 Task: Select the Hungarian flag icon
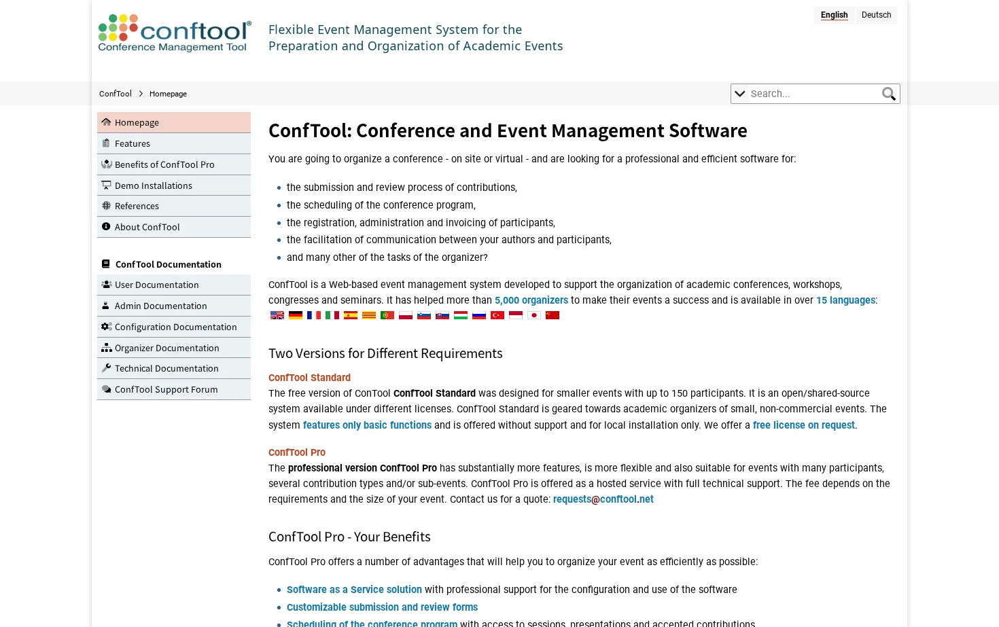pos(461,315)
